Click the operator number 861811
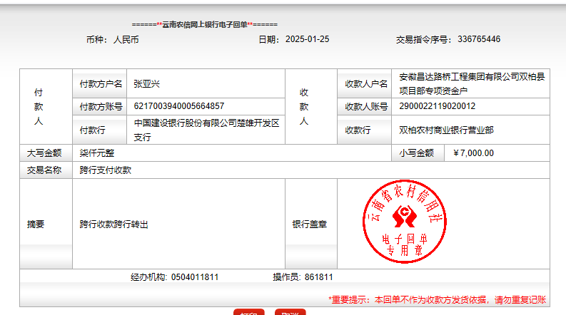Image resolution: width=566 pixels, height=315 pixels. pos(318,277)
